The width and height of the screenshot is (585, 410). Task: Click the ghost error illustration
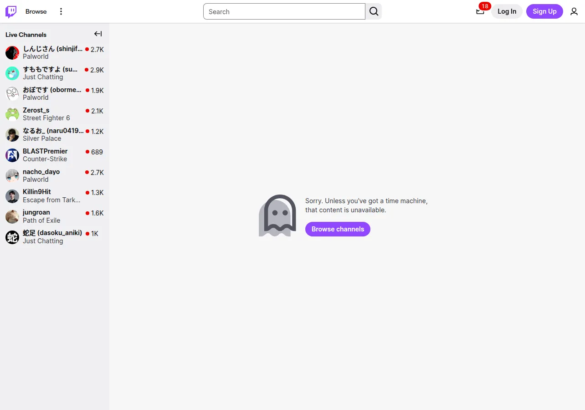coord(277,215)
